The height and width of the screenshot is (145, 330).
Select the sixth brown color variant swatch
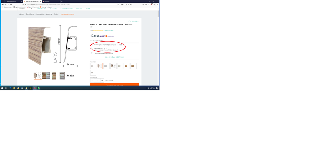coord(127,66)
